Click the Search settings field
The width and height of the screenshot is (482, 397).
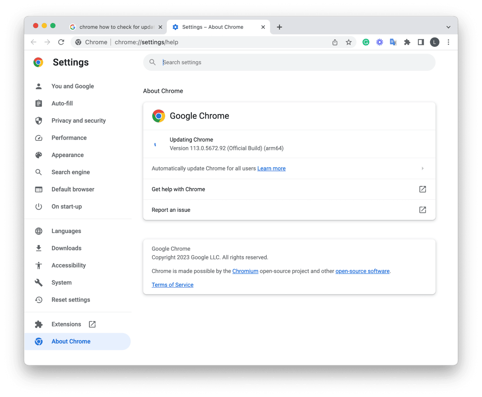pyautogui.click(x=252, y=62)
